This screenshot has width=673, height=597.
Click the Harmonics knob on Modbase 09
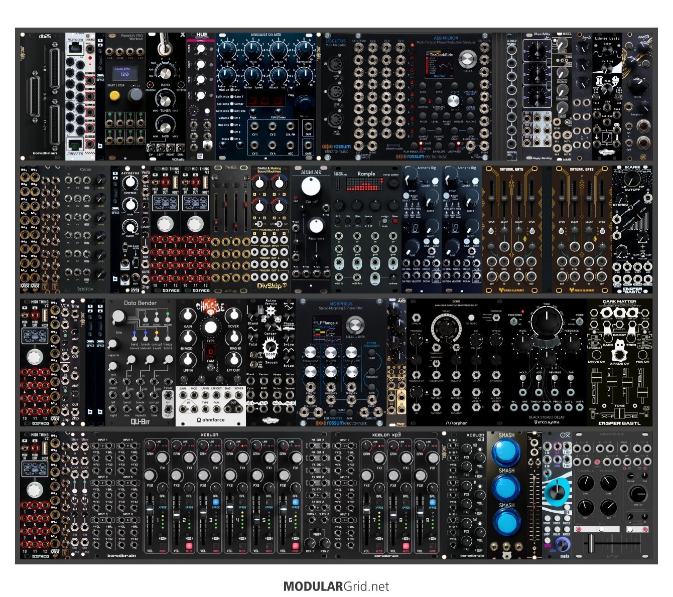(x=304, y=49)
